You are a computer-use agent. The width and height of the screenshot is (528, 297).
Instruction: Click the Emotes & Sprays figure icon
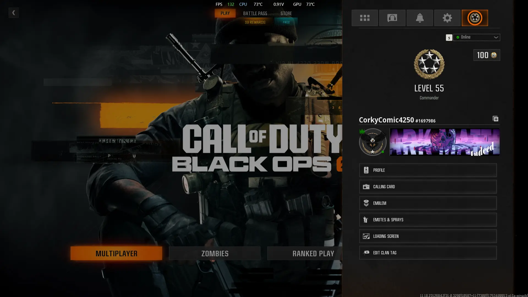point(366,220)
